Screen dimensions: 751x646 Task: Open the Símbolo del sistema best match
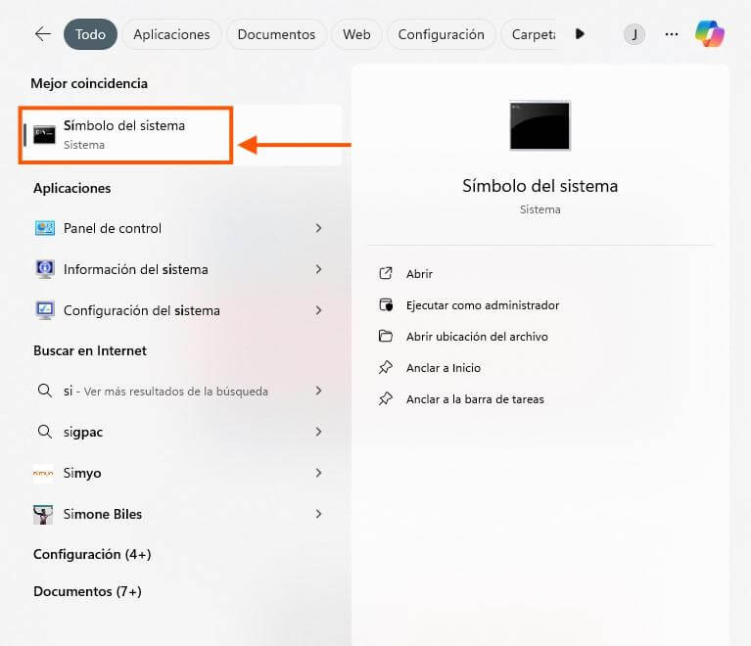(x=125, y=135)
